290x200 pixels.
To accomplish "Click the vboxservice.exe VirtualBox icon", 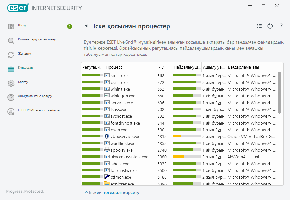I will (107, 136).
